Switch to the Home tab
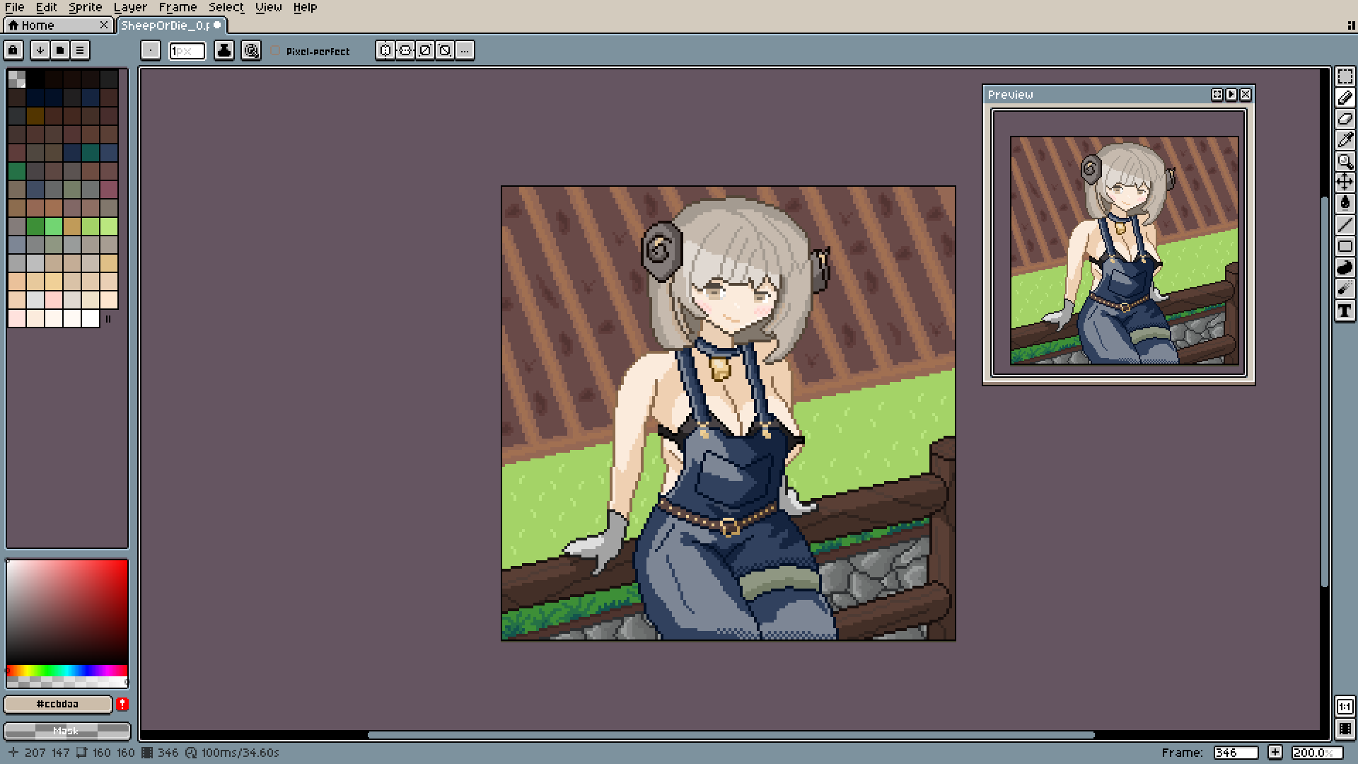 [x=38, y=25]
